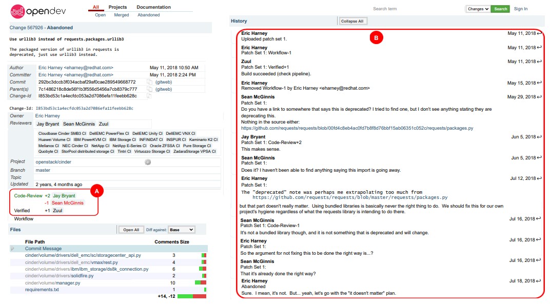Select the Abandoned filter tab

click(x=148, y=15)
